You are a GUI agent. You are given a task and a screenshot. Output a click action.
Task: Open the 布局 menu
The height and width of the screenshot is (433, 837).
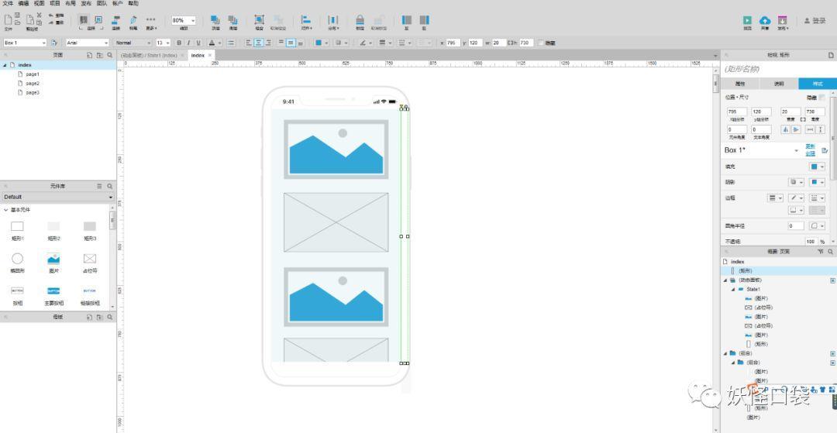[71, 3]
